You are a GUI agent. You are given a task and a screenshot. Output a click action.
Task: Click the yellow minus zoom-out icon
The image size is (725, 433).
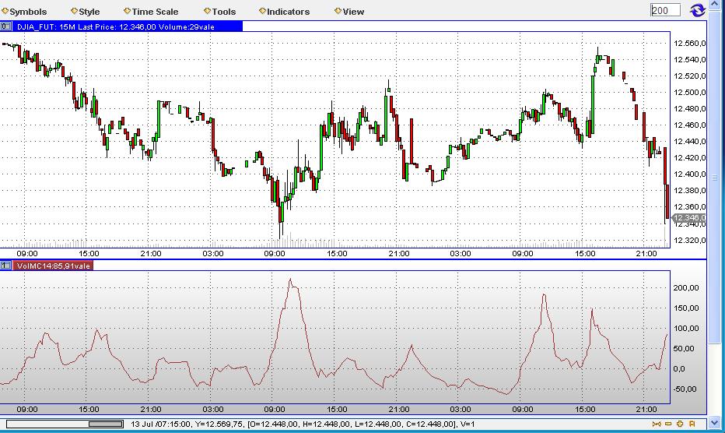point(668,424)
